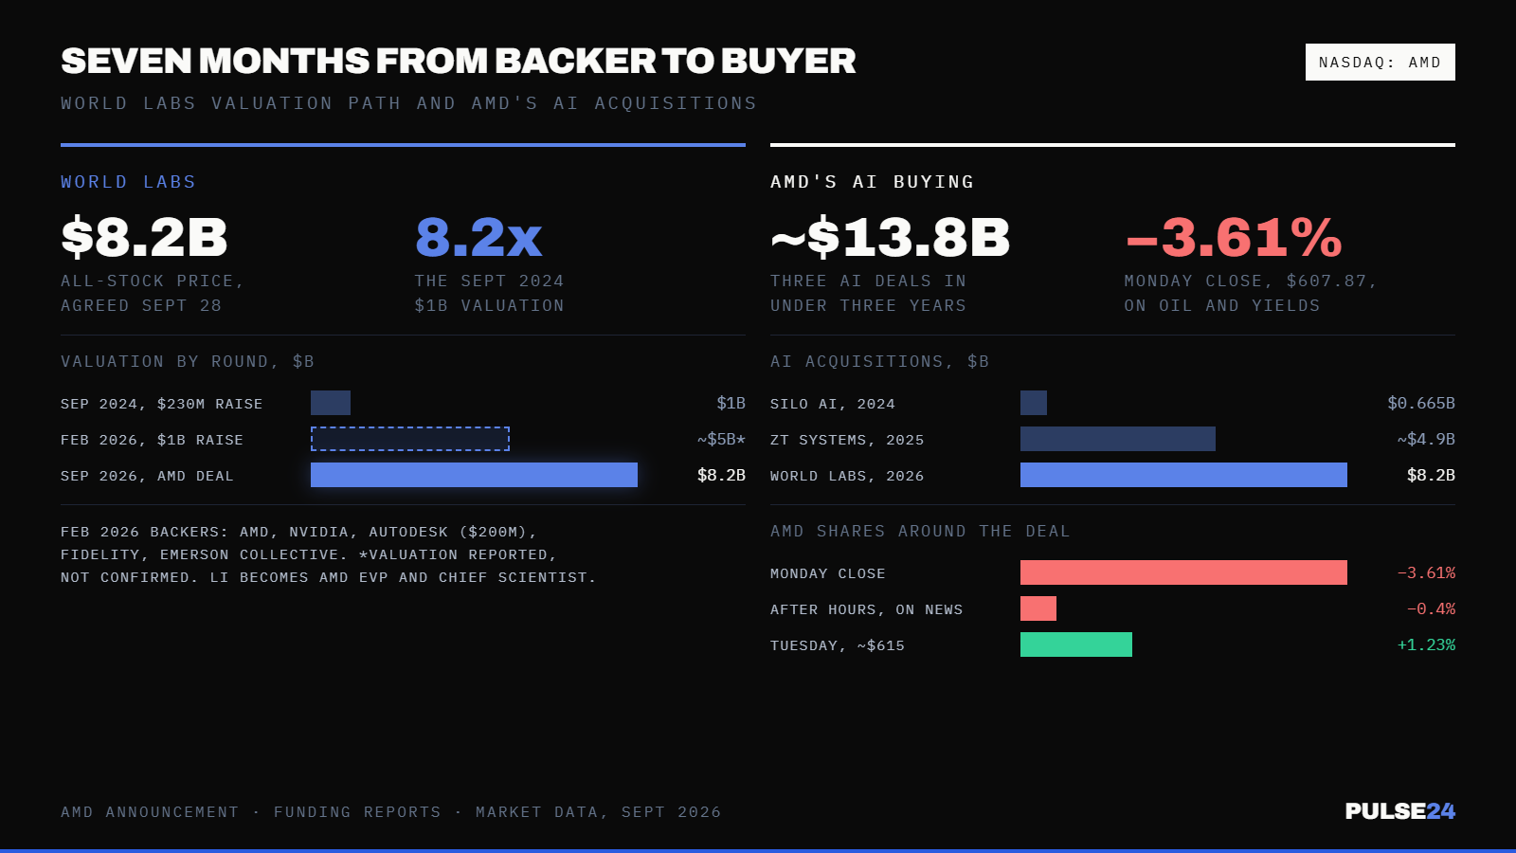The width and height of the screenshot is (1516, 853).
Task: Click the small red after-hours bar
Action: (x=1038, y=608)
